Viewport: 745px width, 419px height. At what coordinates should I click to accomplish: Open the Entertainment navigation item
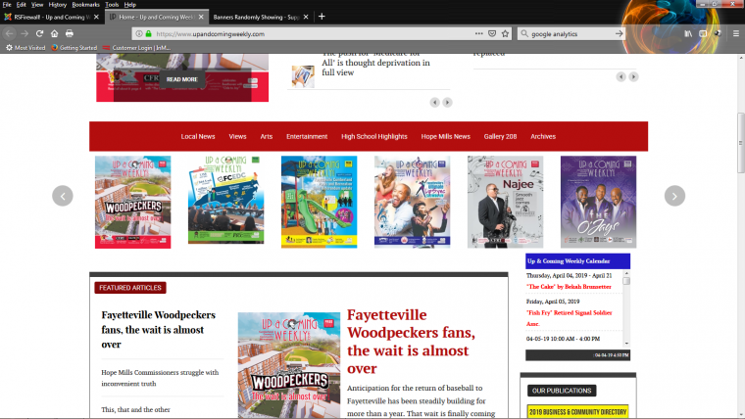[x=307, y=137]
